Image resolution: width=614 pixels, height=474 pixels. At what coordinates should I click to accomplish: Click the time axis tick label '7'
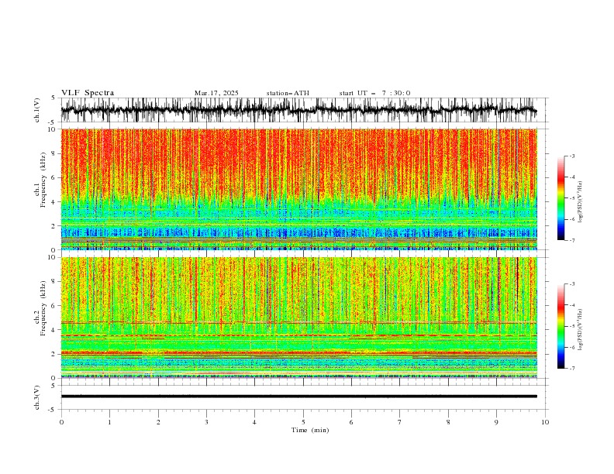coord(400,422)
